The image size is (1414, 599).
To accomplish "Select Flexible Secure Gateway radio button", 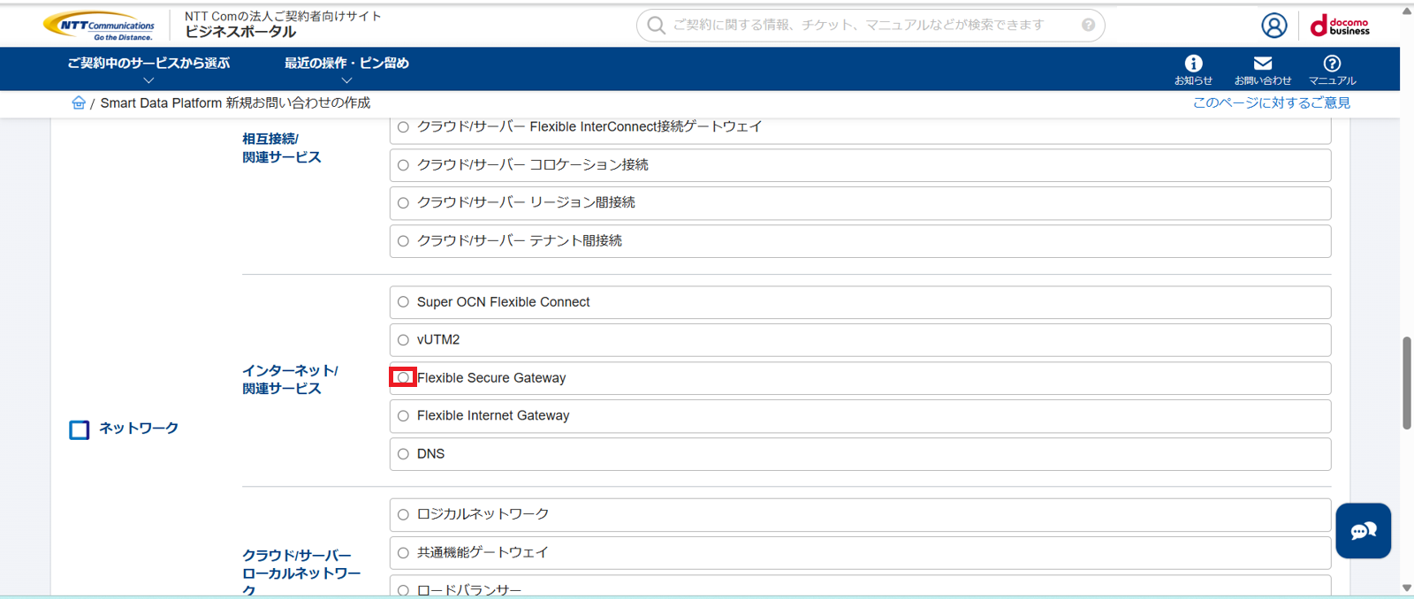I will click(x=403, y=377).
